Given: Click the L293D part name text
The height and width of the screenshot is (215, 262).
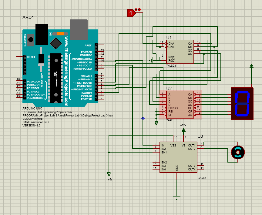Looking at the screenshot, I should pyautogui.click(x=202, y=178).
